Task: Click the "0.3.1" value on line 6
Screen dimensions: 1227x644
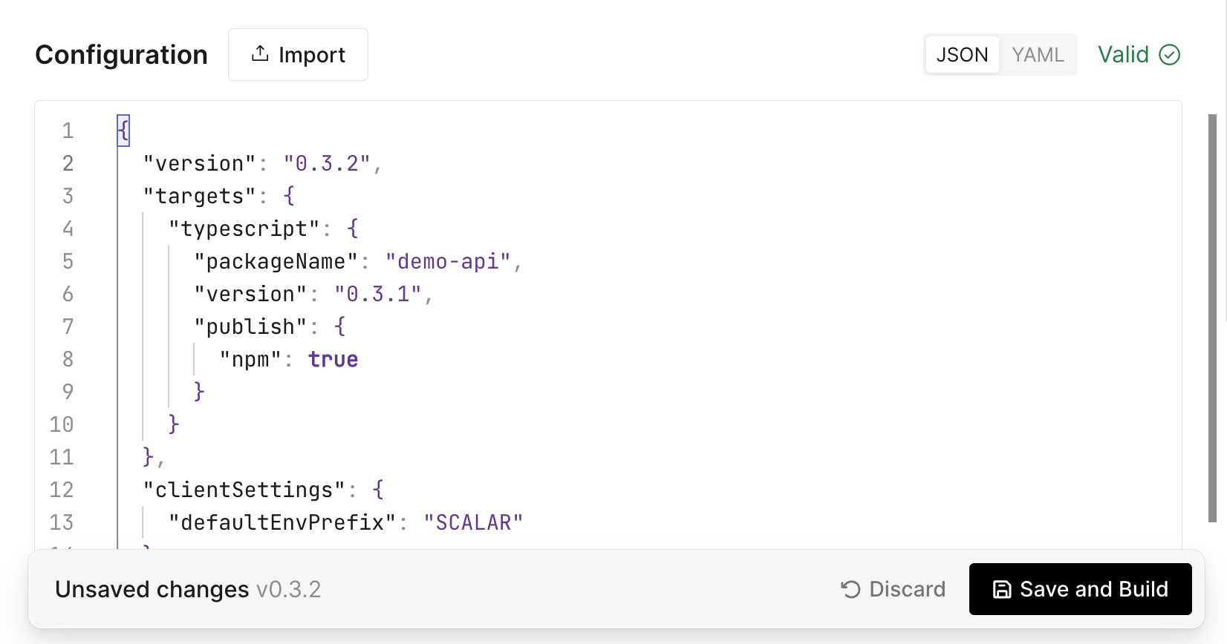Action: (x=378, y=294)
